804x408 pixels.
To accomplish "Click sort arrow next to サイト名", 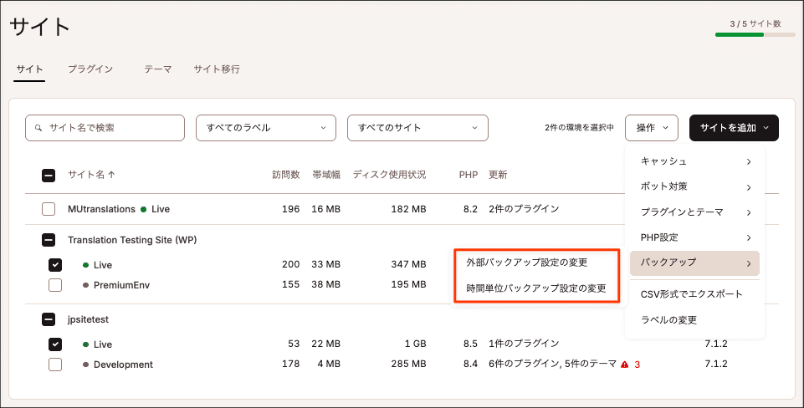I will [111, 174].
